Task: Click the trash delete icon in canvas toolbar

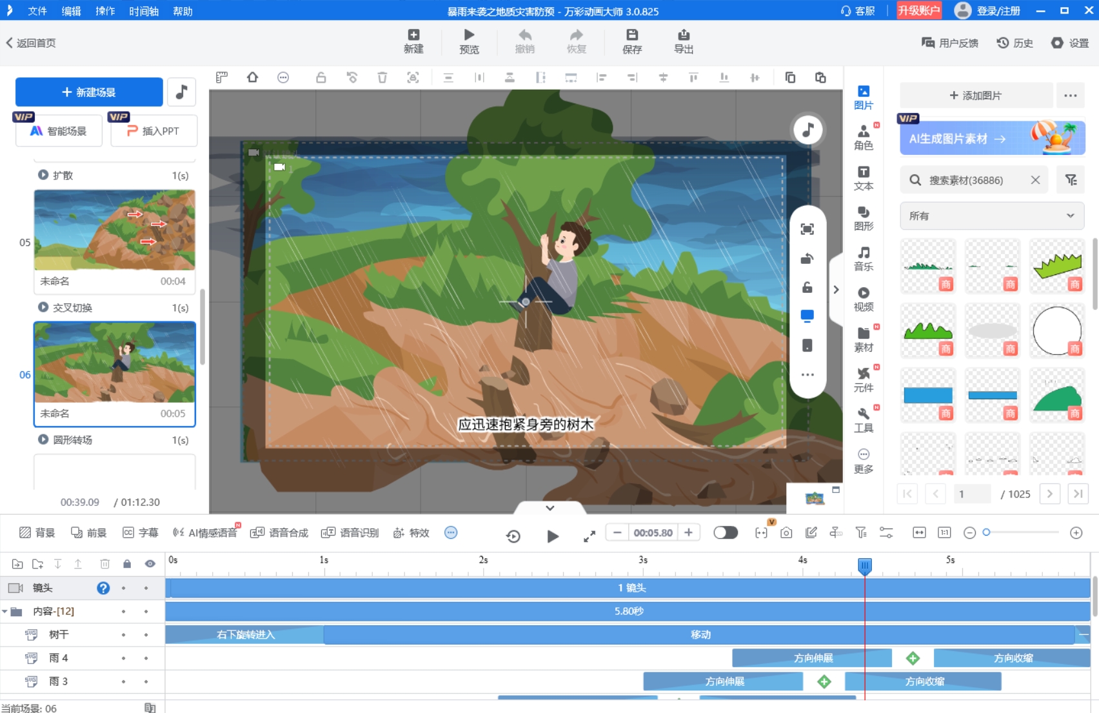Action: pos(382,77)
